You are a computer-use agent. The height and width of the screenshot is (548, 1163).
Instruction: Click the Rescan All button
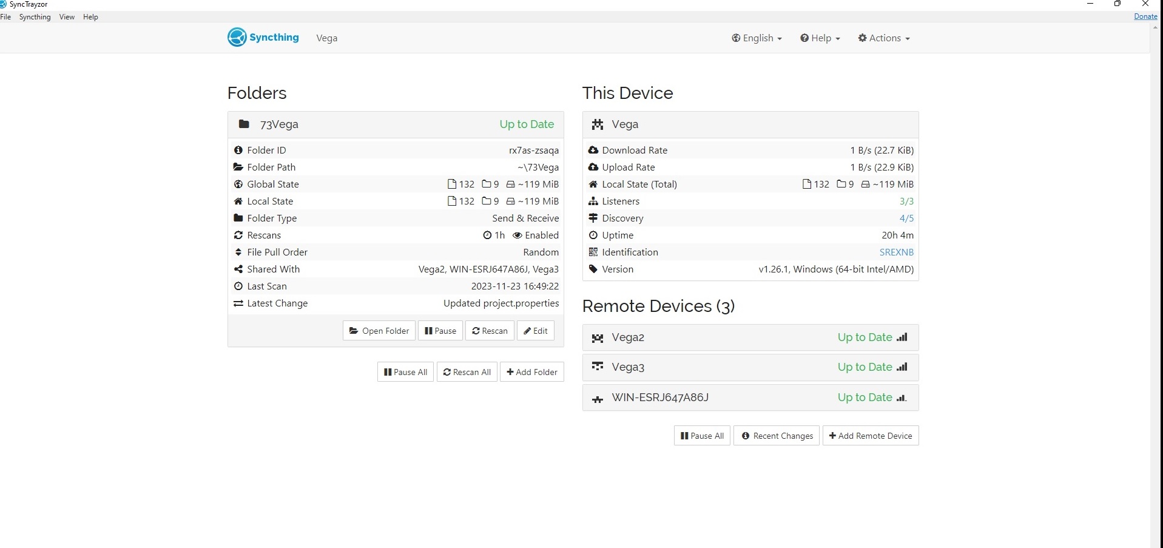coord(467,372)
